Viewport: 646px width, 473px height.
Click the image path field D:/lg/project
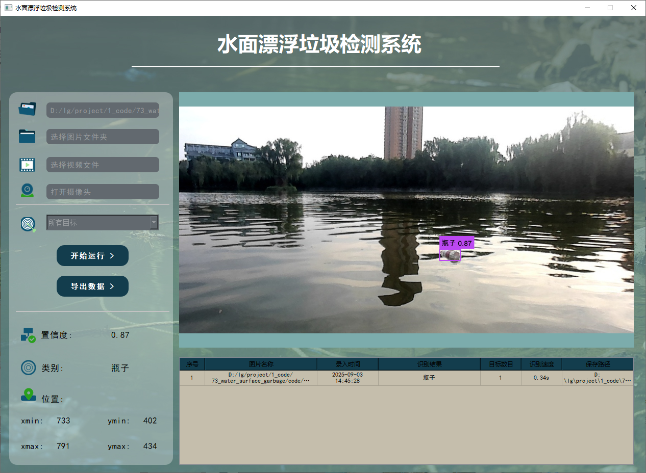click(103, 110)
